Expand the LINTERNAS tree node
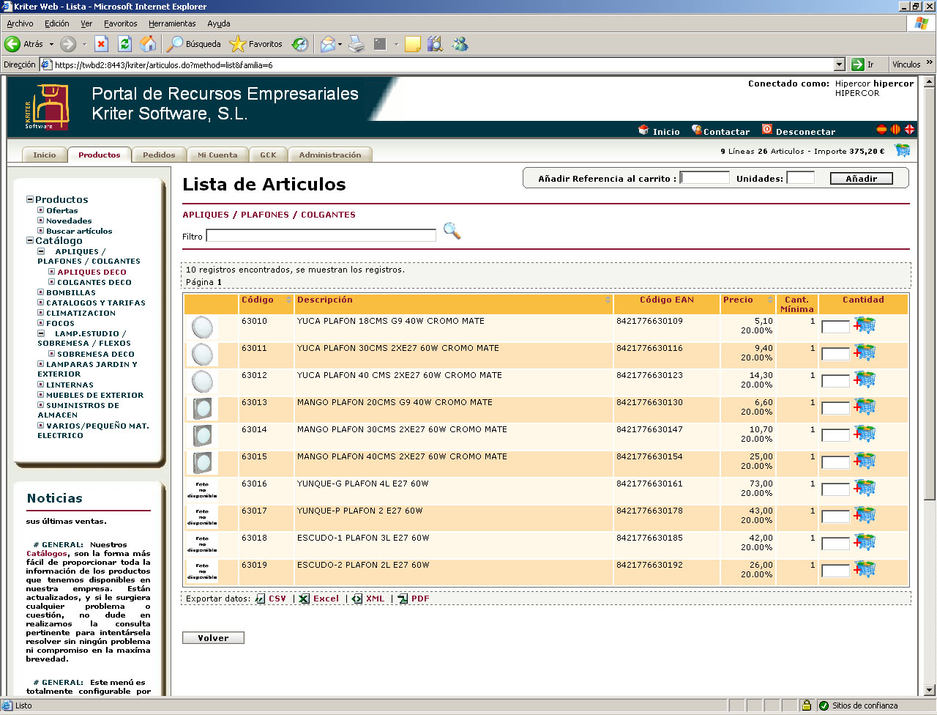The height and width of the screenshot is (715, 937). tap(41, 385)
